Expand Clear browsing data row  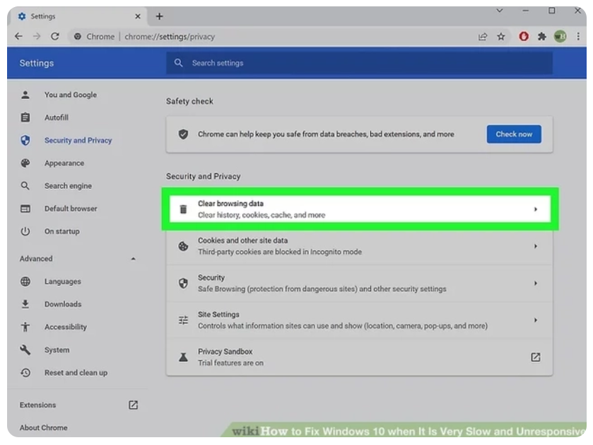(x=535, y=209)
